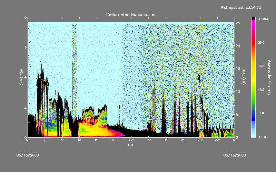
Task: Click the 2 tick on AGL km axis
Action: click(x=26, y=107)
